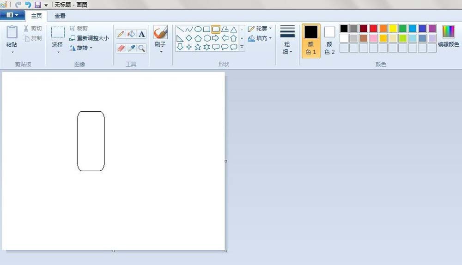Expand the shapes gallery more arrow
The image size is (462, 265).
[x=242, y=47]
